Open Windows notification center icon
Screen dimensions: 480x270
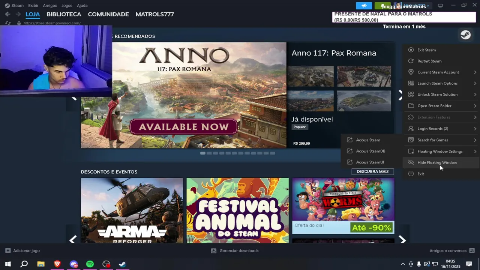tap(469, 264)
